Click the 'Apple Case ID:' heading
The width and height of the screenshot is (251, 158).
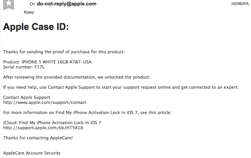point(36,27)
